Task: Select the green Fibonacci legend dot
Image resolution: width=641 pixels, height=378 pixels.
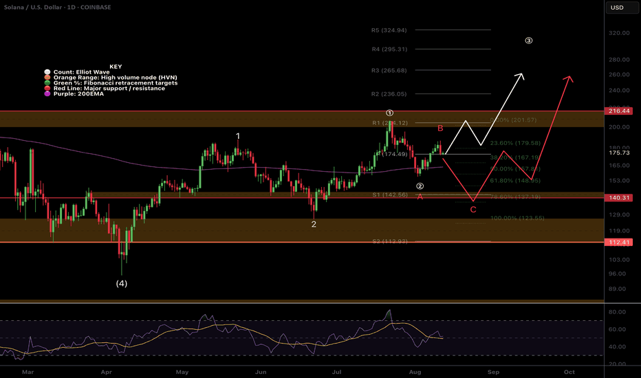Action: point(47,82)
